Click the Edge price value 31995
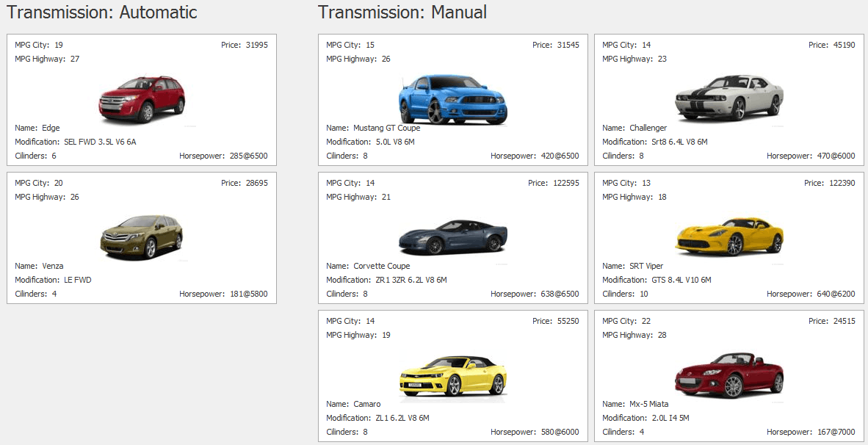This screenshot has height=445, width=868. click(x=257, y=45)
